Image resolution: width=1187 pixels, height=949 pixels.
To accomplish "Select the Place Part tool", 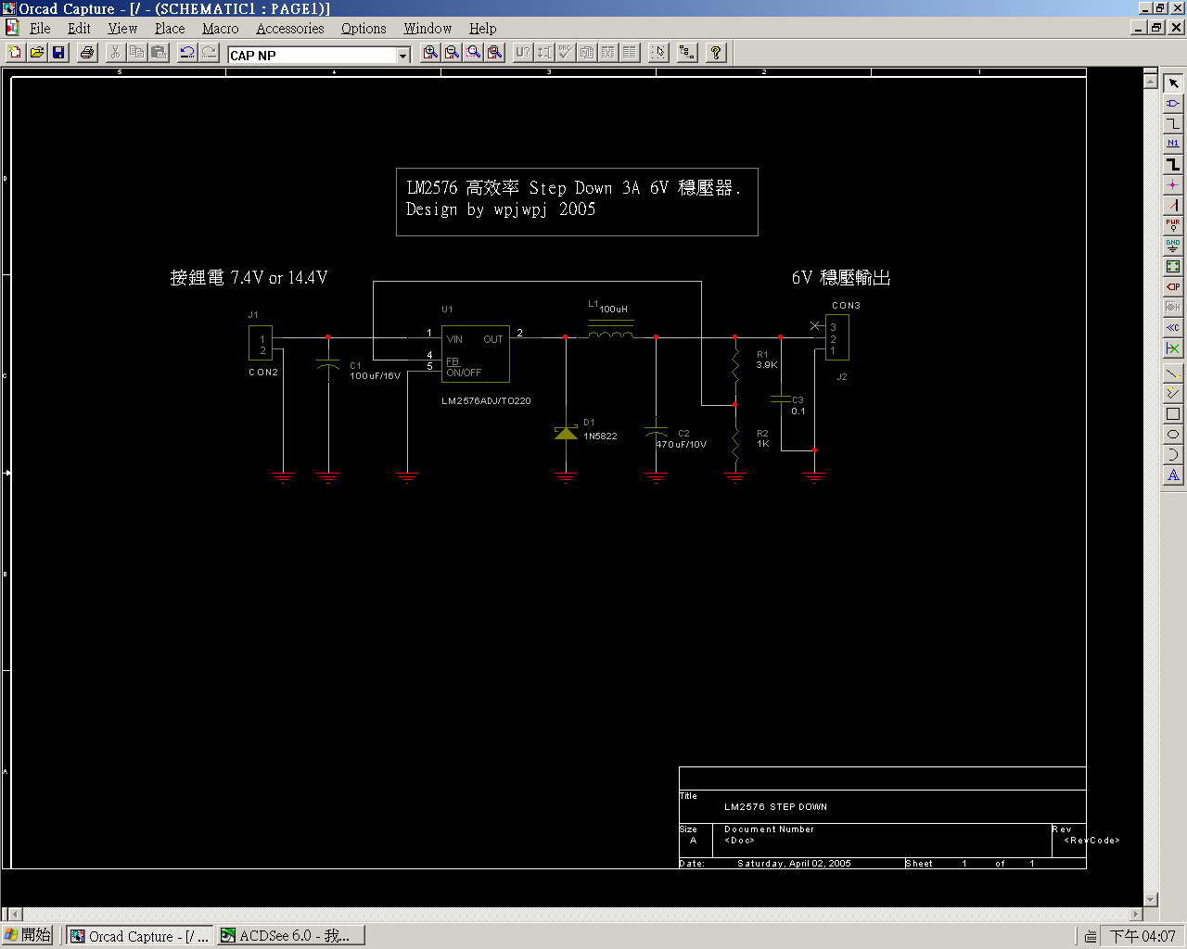I will pyautogui.click(x=1172, y=104).
